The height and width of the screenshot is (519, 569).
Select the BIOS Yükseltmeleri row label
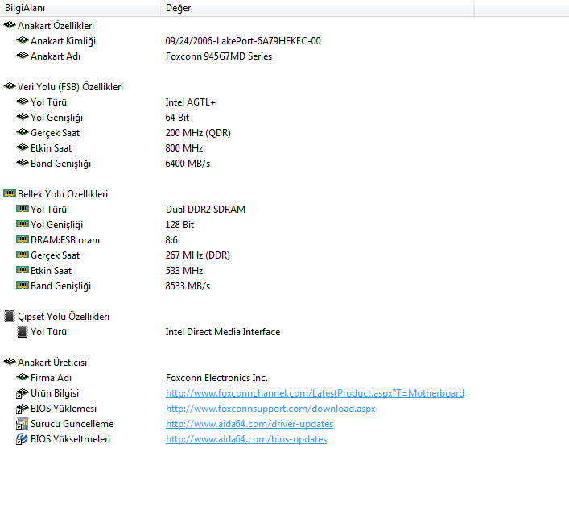point(70,439)
